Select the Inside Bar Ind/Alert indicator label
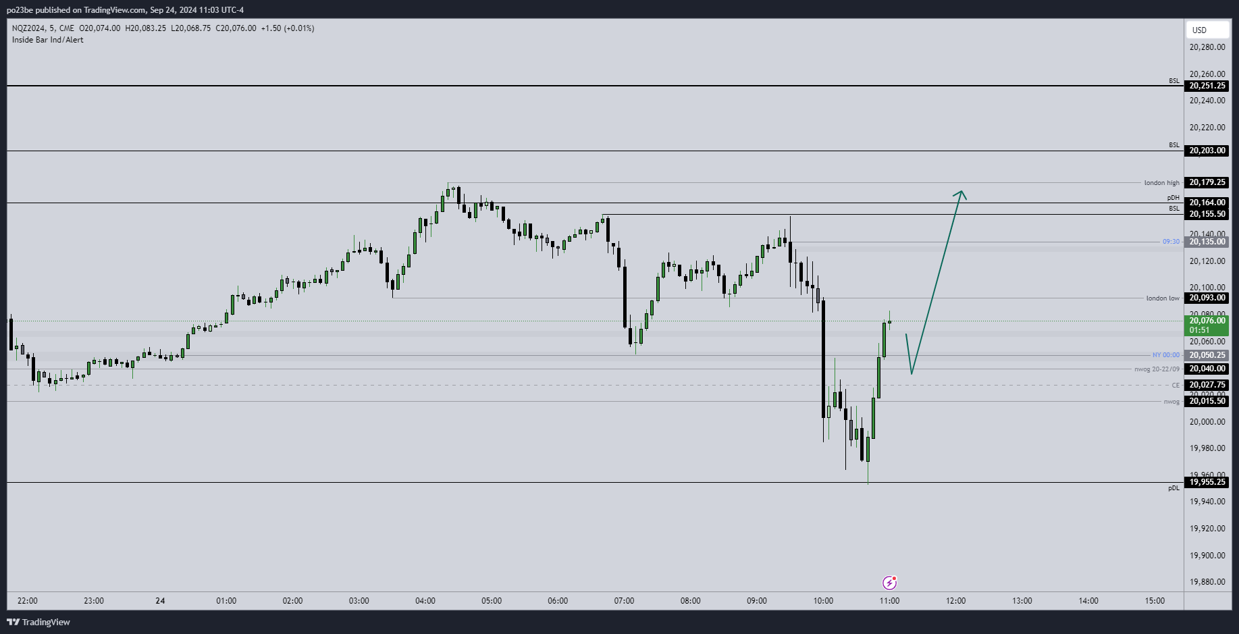Image resolution: width=1239 pixels, height=634 pixels. coord(48,40)
